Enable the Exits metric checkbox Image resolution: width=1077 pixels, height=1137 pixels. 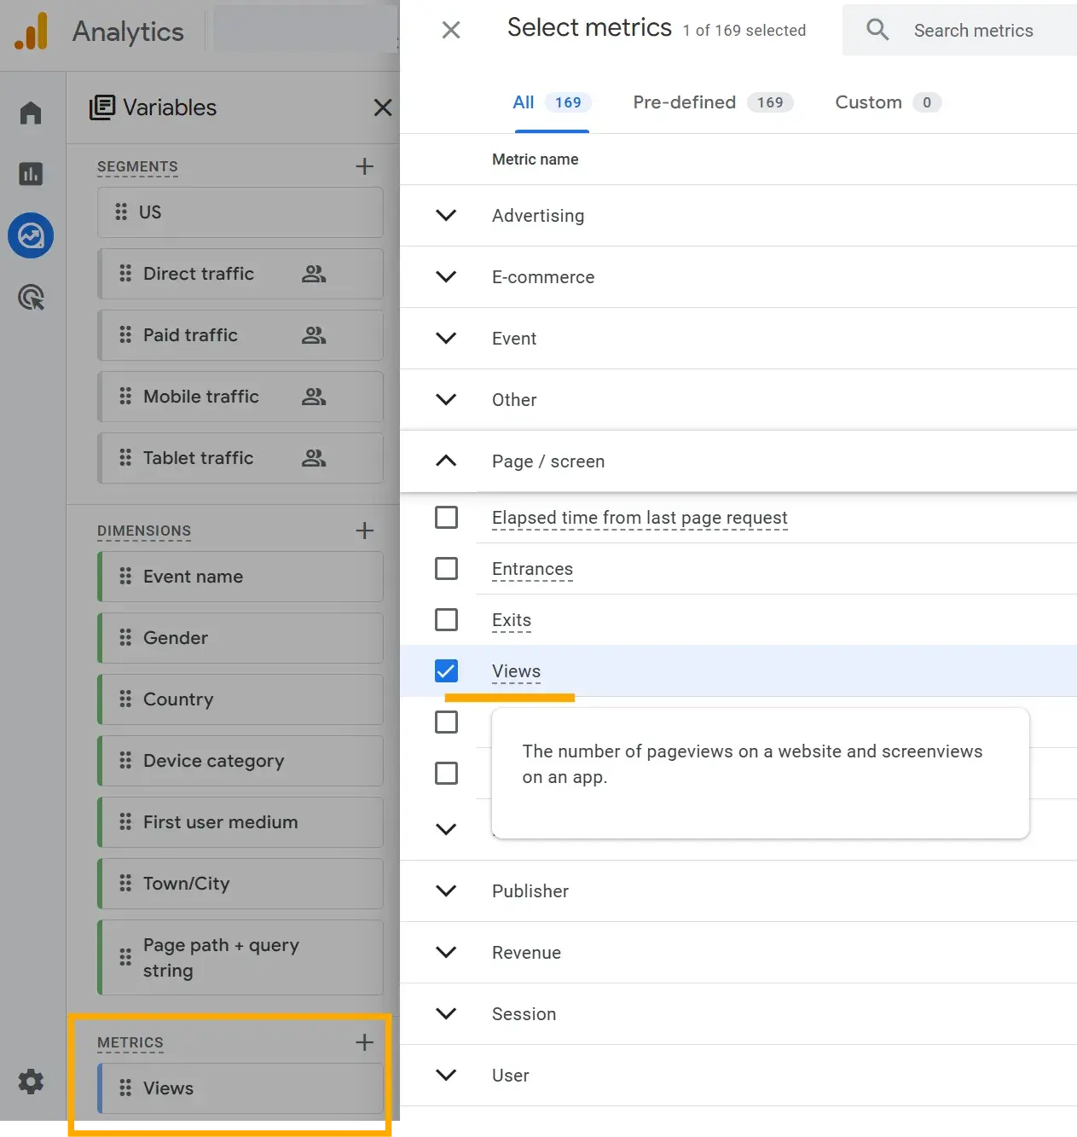446,619
